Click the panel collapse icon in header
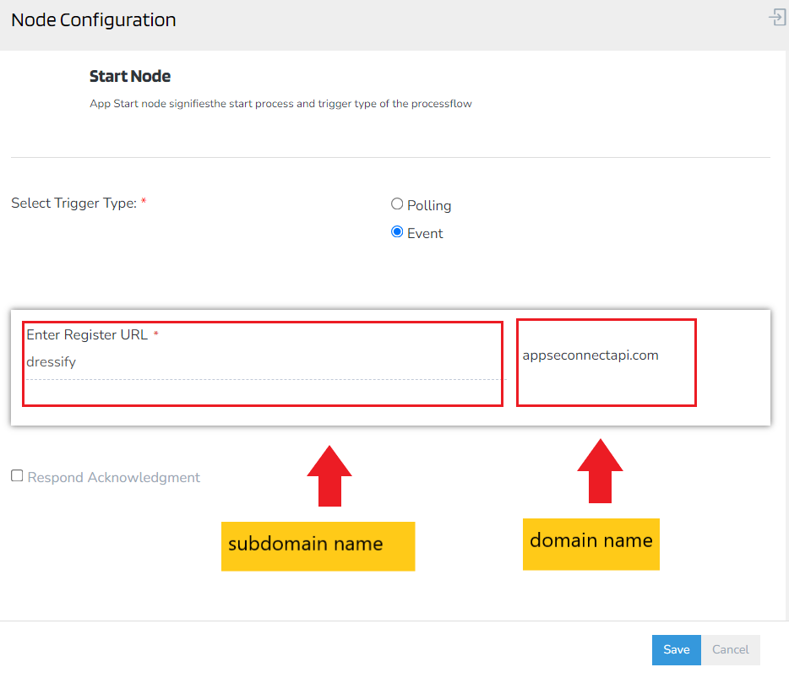Screen dimensions: 789x678 (x=776, y=18)
